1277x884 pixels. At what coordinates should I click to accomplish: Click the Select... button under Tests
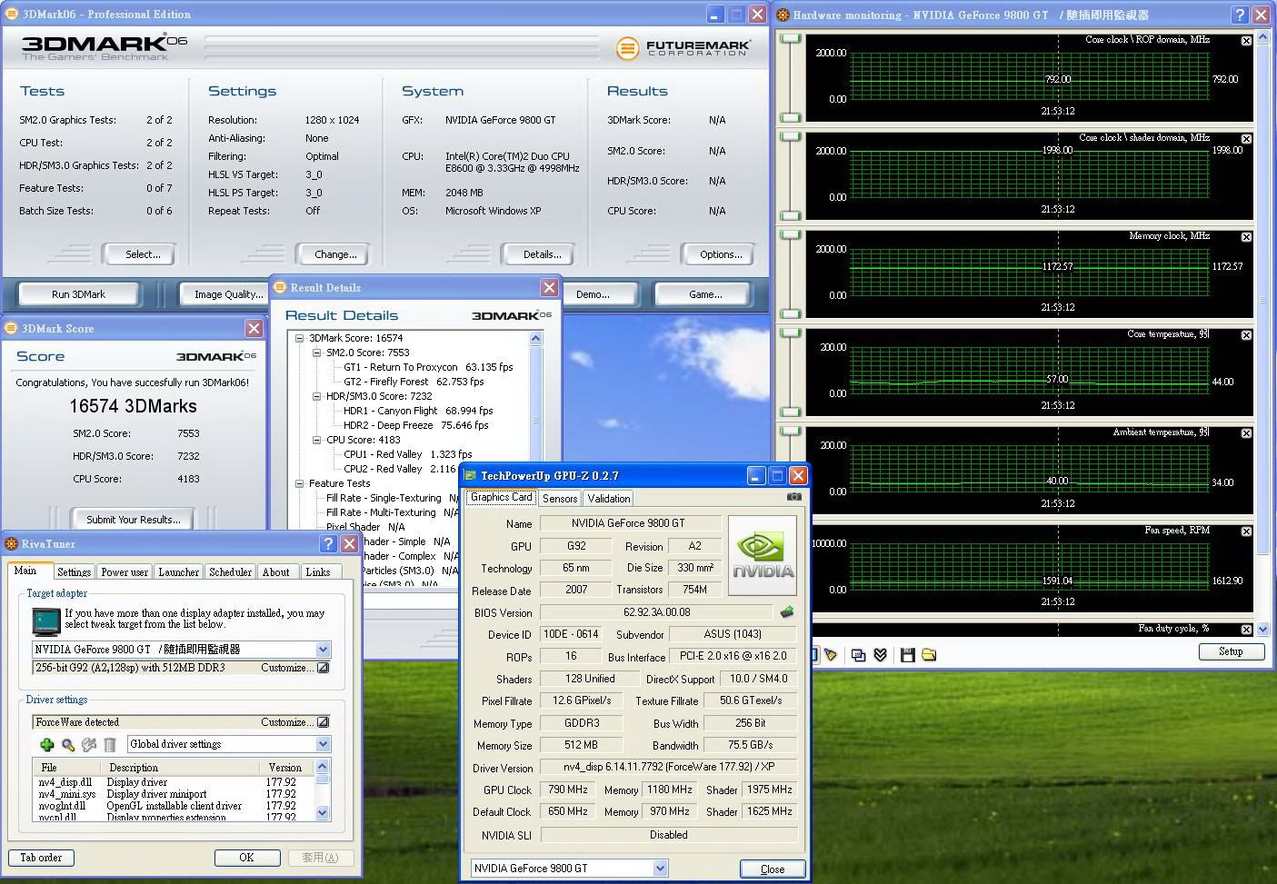point(139,254)
